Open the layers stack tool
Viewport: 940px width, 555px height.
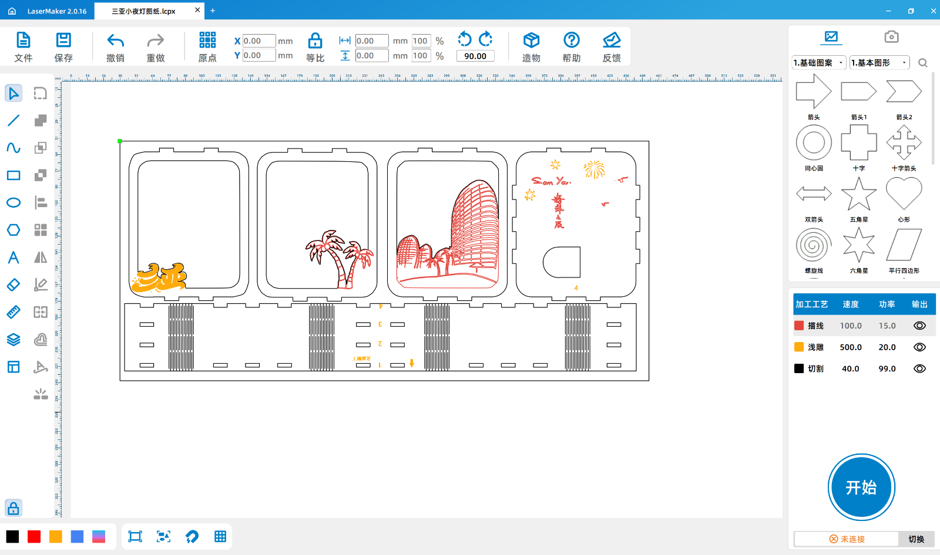click(x=14, y=340)
